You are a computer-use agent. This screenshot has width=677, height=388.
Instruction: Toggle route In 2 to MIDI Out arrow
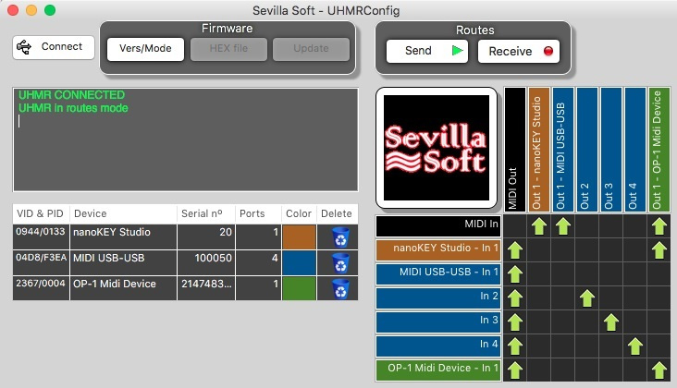tap(514, 298)
